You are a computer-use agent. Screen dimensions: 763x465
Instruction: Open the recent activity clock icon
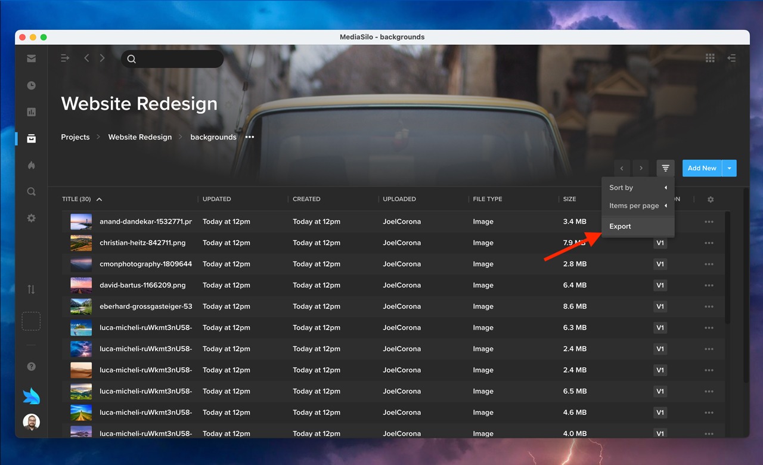[x=31, y=85]
